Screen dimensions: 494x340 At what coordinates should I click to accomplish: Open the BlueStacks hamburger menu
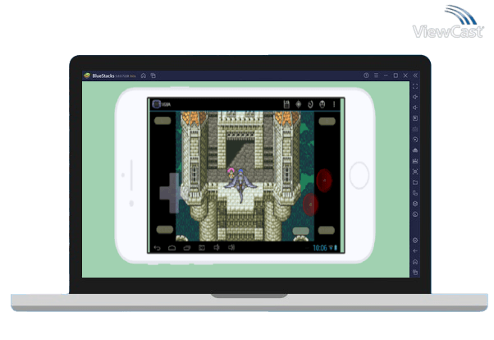pyautogui.click(x=376, y=76)
